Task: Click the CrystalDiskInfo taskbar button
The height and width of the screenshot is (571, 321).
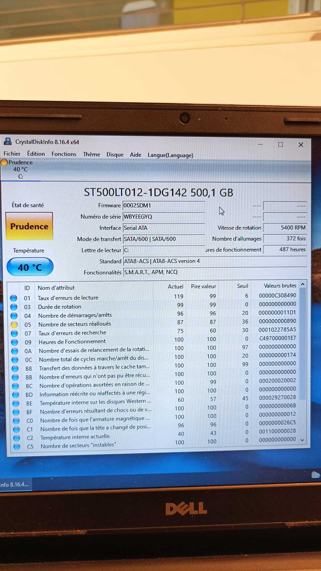Action: (16, 485)
